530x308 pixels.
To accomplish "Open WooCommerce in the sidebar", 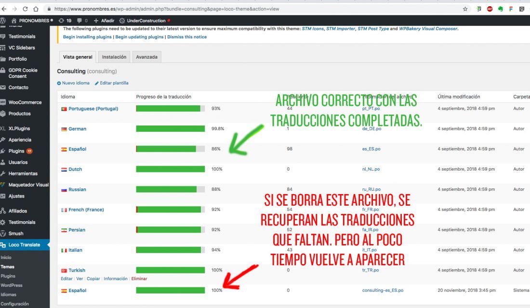I will tap(25, 102).
